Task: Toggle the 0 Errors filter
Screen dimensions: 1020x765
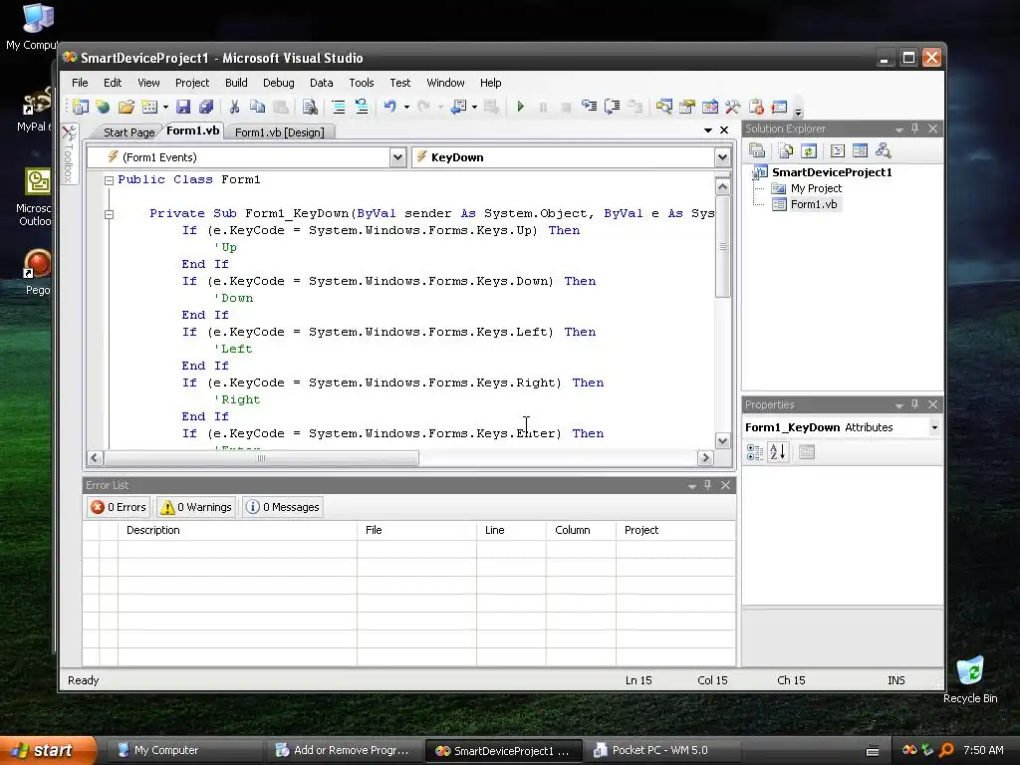Action: point(119,507)
